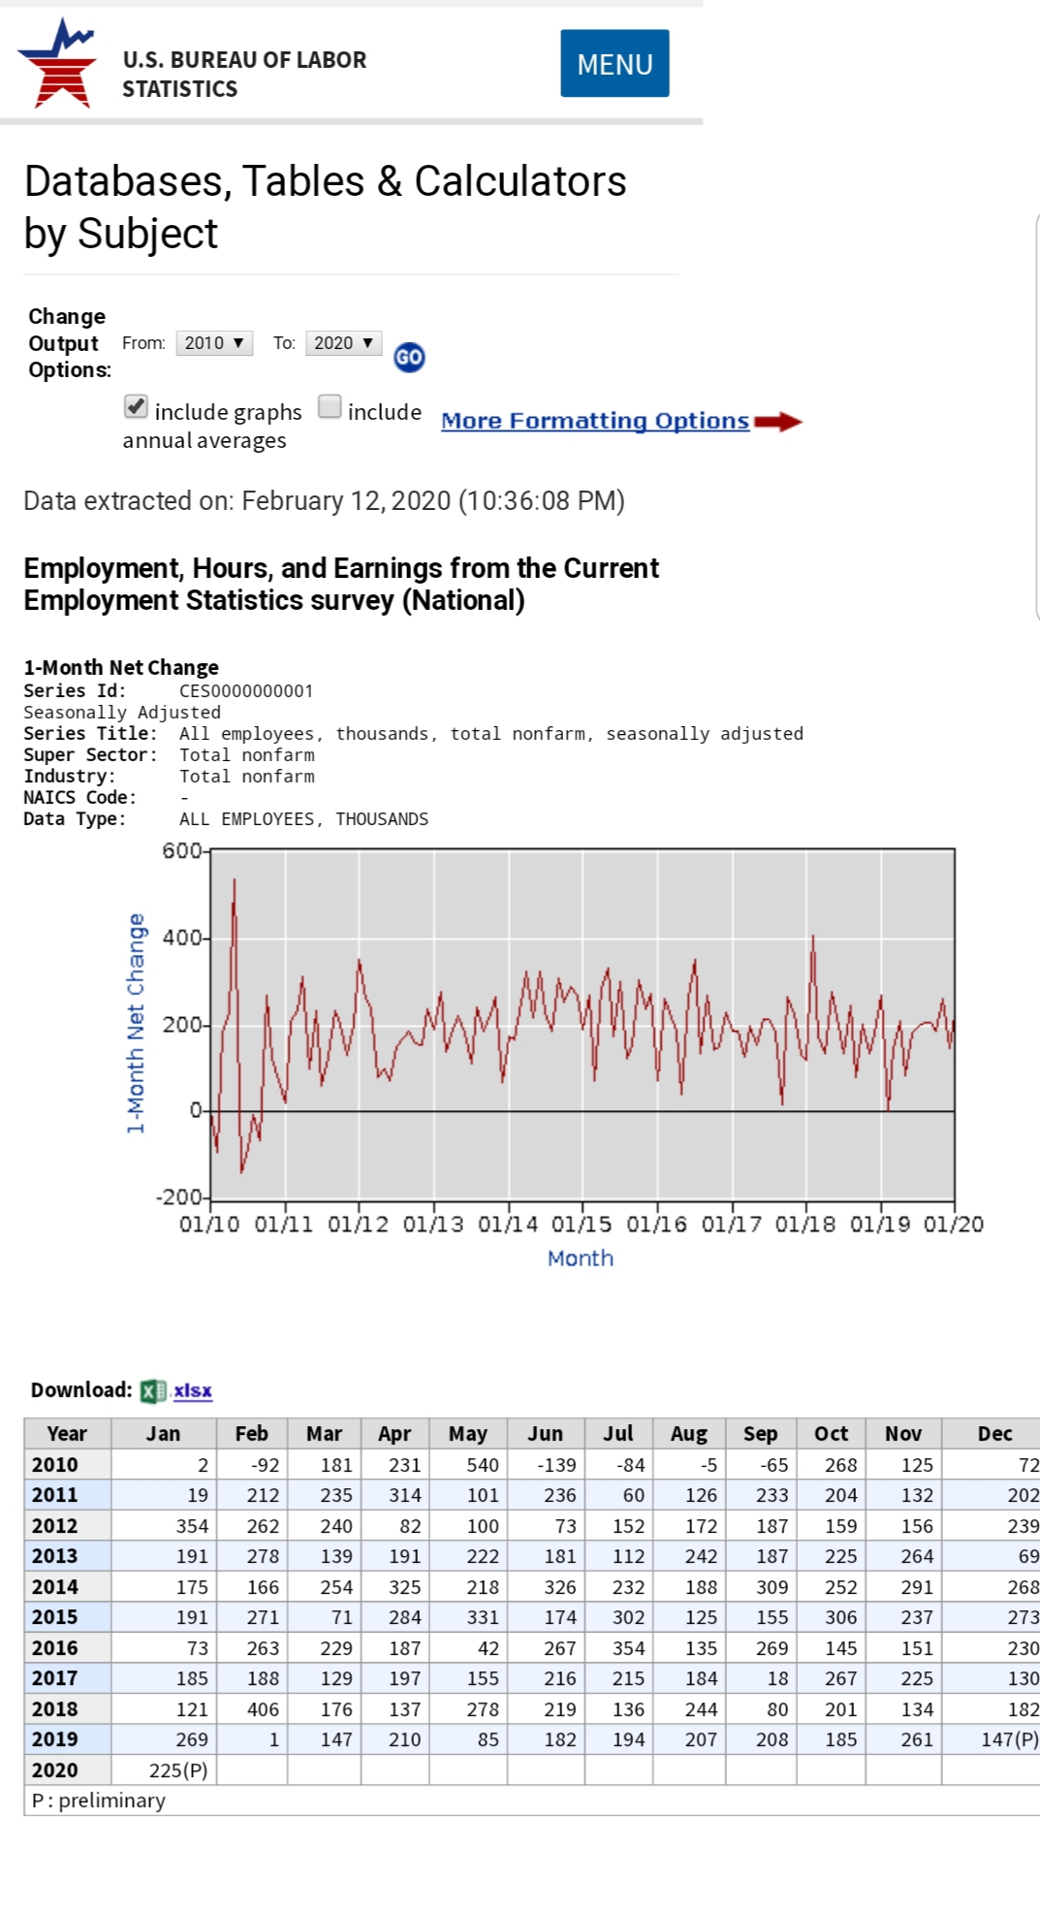The height and width of the screenshot is (1910, 1040).
Task: Click the Excel file icon next to Download
Action: click(x=152, y=1391)
